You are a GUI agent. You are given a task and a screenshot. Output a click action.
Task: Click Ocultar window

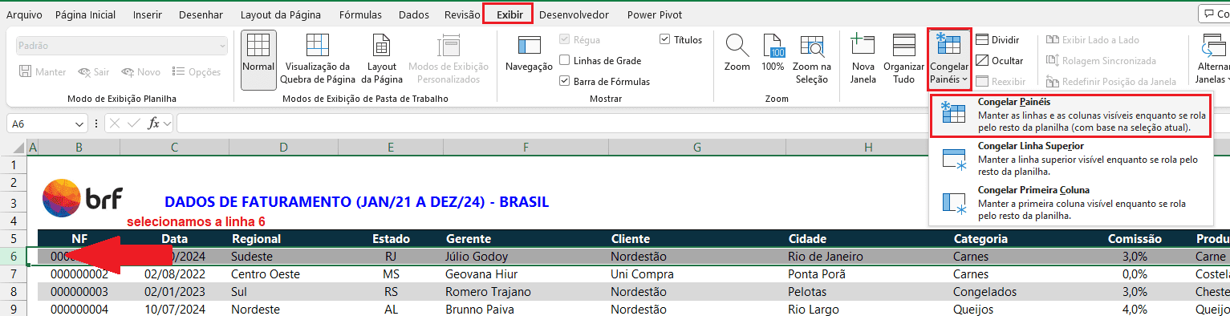pos(999,60)
